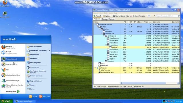Image resolution: width=183 pixels, height=103 pixels.
Task: Open the View menu
Action: point(101,13)
